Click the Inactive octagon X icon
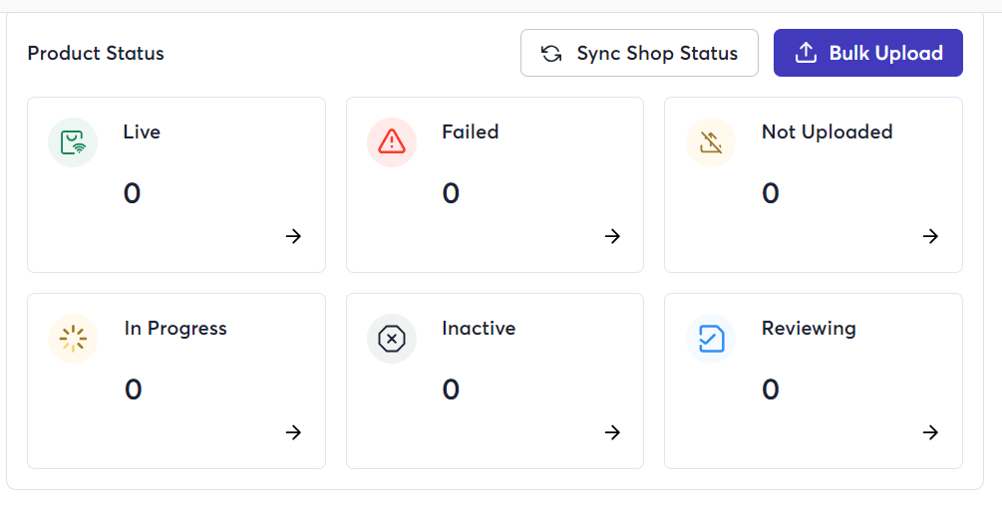 (392, 339)
